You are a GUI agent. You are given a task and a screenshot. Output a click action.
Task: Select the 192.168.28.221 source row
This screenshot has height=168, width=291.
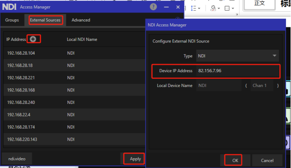pos(74,78)
